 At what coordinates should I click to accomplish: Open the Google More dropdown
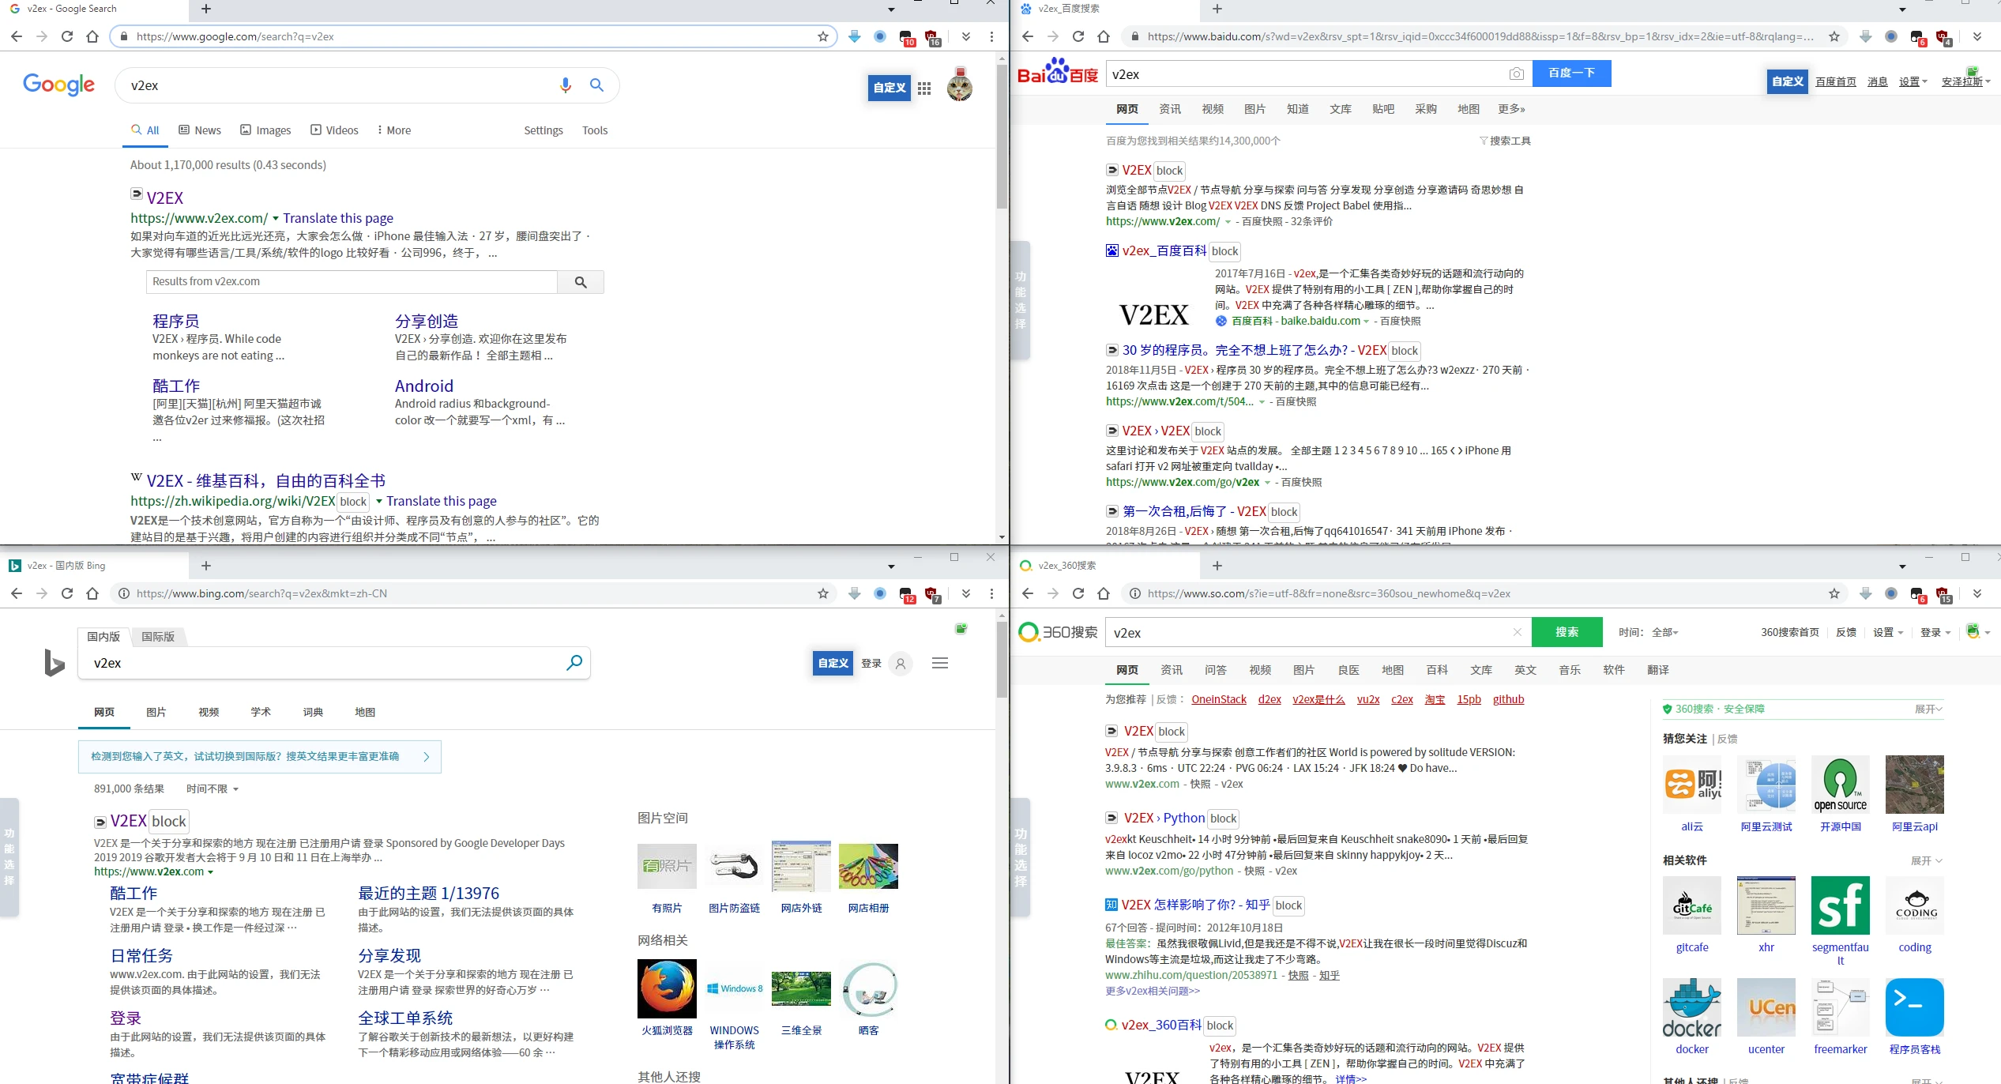pos(393,130)
